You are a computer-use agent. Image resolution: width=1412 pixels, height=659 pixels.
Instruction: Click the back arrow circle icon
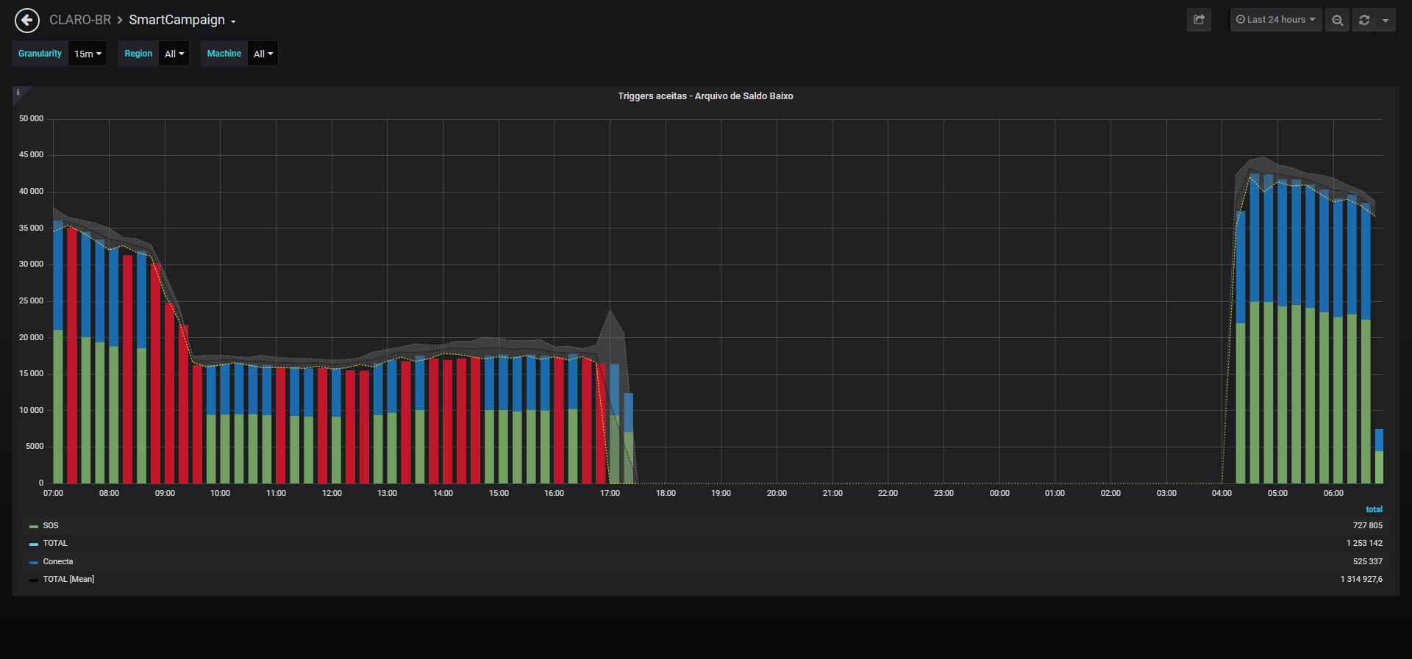pos(27,21)
